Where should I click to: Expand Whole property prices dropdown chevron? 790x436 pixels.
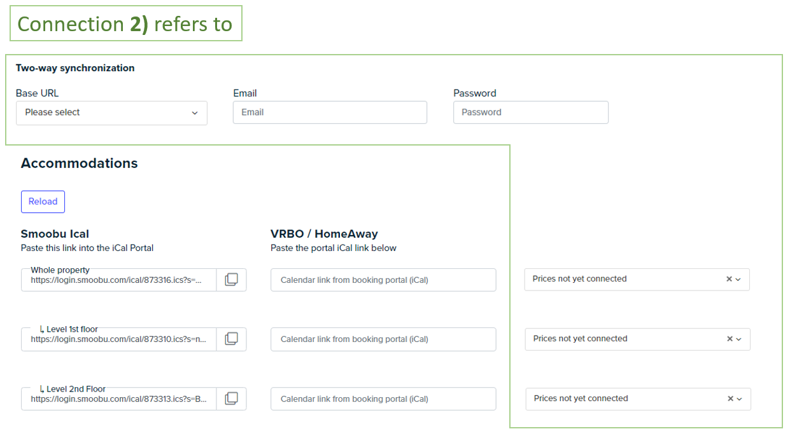coord(738,279)
